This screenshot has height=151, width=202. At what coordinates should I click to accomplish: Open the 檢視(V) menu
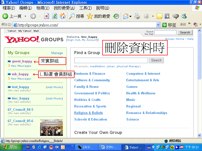pos(43,8)
